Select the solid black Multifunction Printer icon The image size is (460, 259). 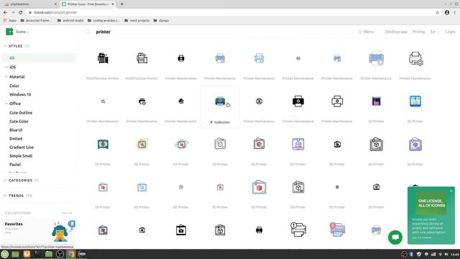[103, 58]
